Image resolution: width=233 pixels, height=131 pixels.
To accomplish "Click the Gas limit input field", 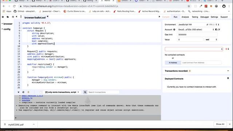I will point(197,35).
